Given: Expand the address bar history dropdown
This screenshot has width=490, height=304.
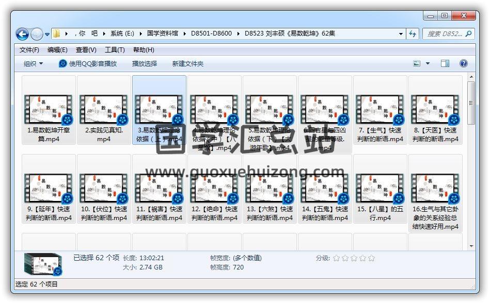Looking at the screenshot, I should point(401,33).
